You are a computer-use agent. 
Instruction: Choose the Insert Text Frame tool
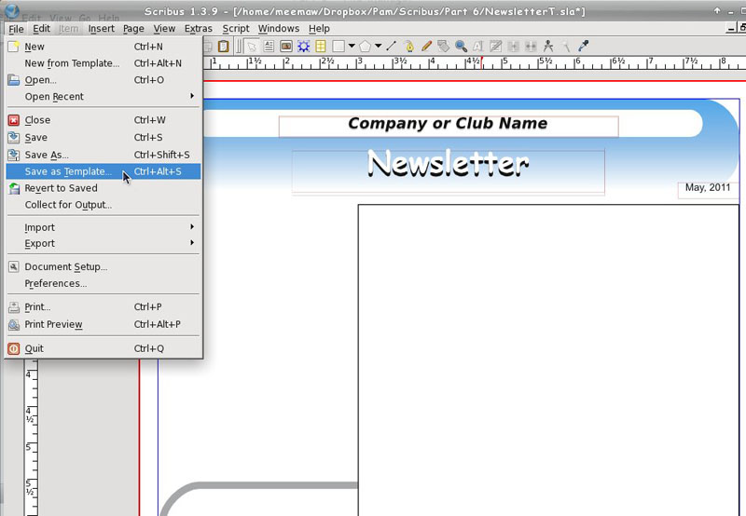[269, 47]
